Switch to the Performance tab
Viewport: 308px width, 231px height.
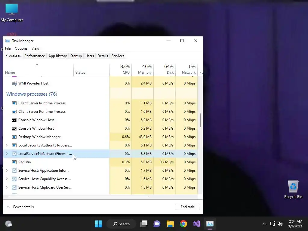coord(35,56)
